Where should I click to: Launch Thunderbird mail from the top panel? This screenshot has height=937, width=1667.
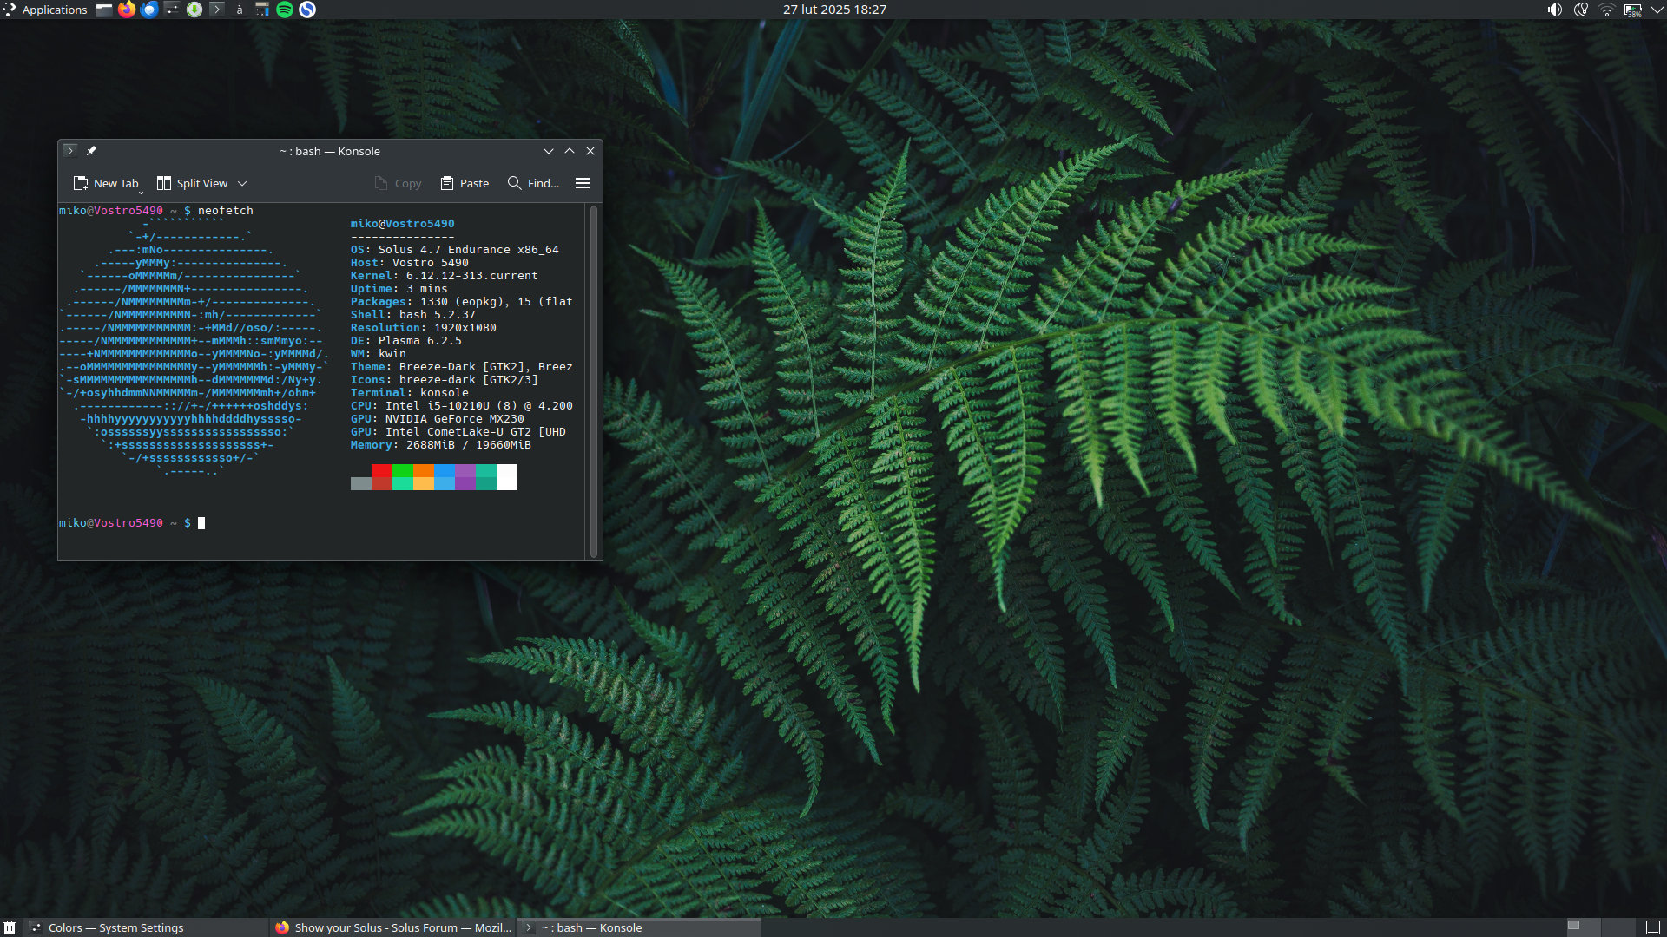click(149, 10)
